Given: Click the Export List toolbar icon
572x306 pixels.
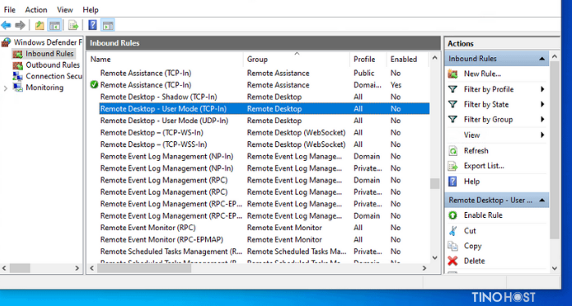Looking at the screenshot, I should point(74,25).
